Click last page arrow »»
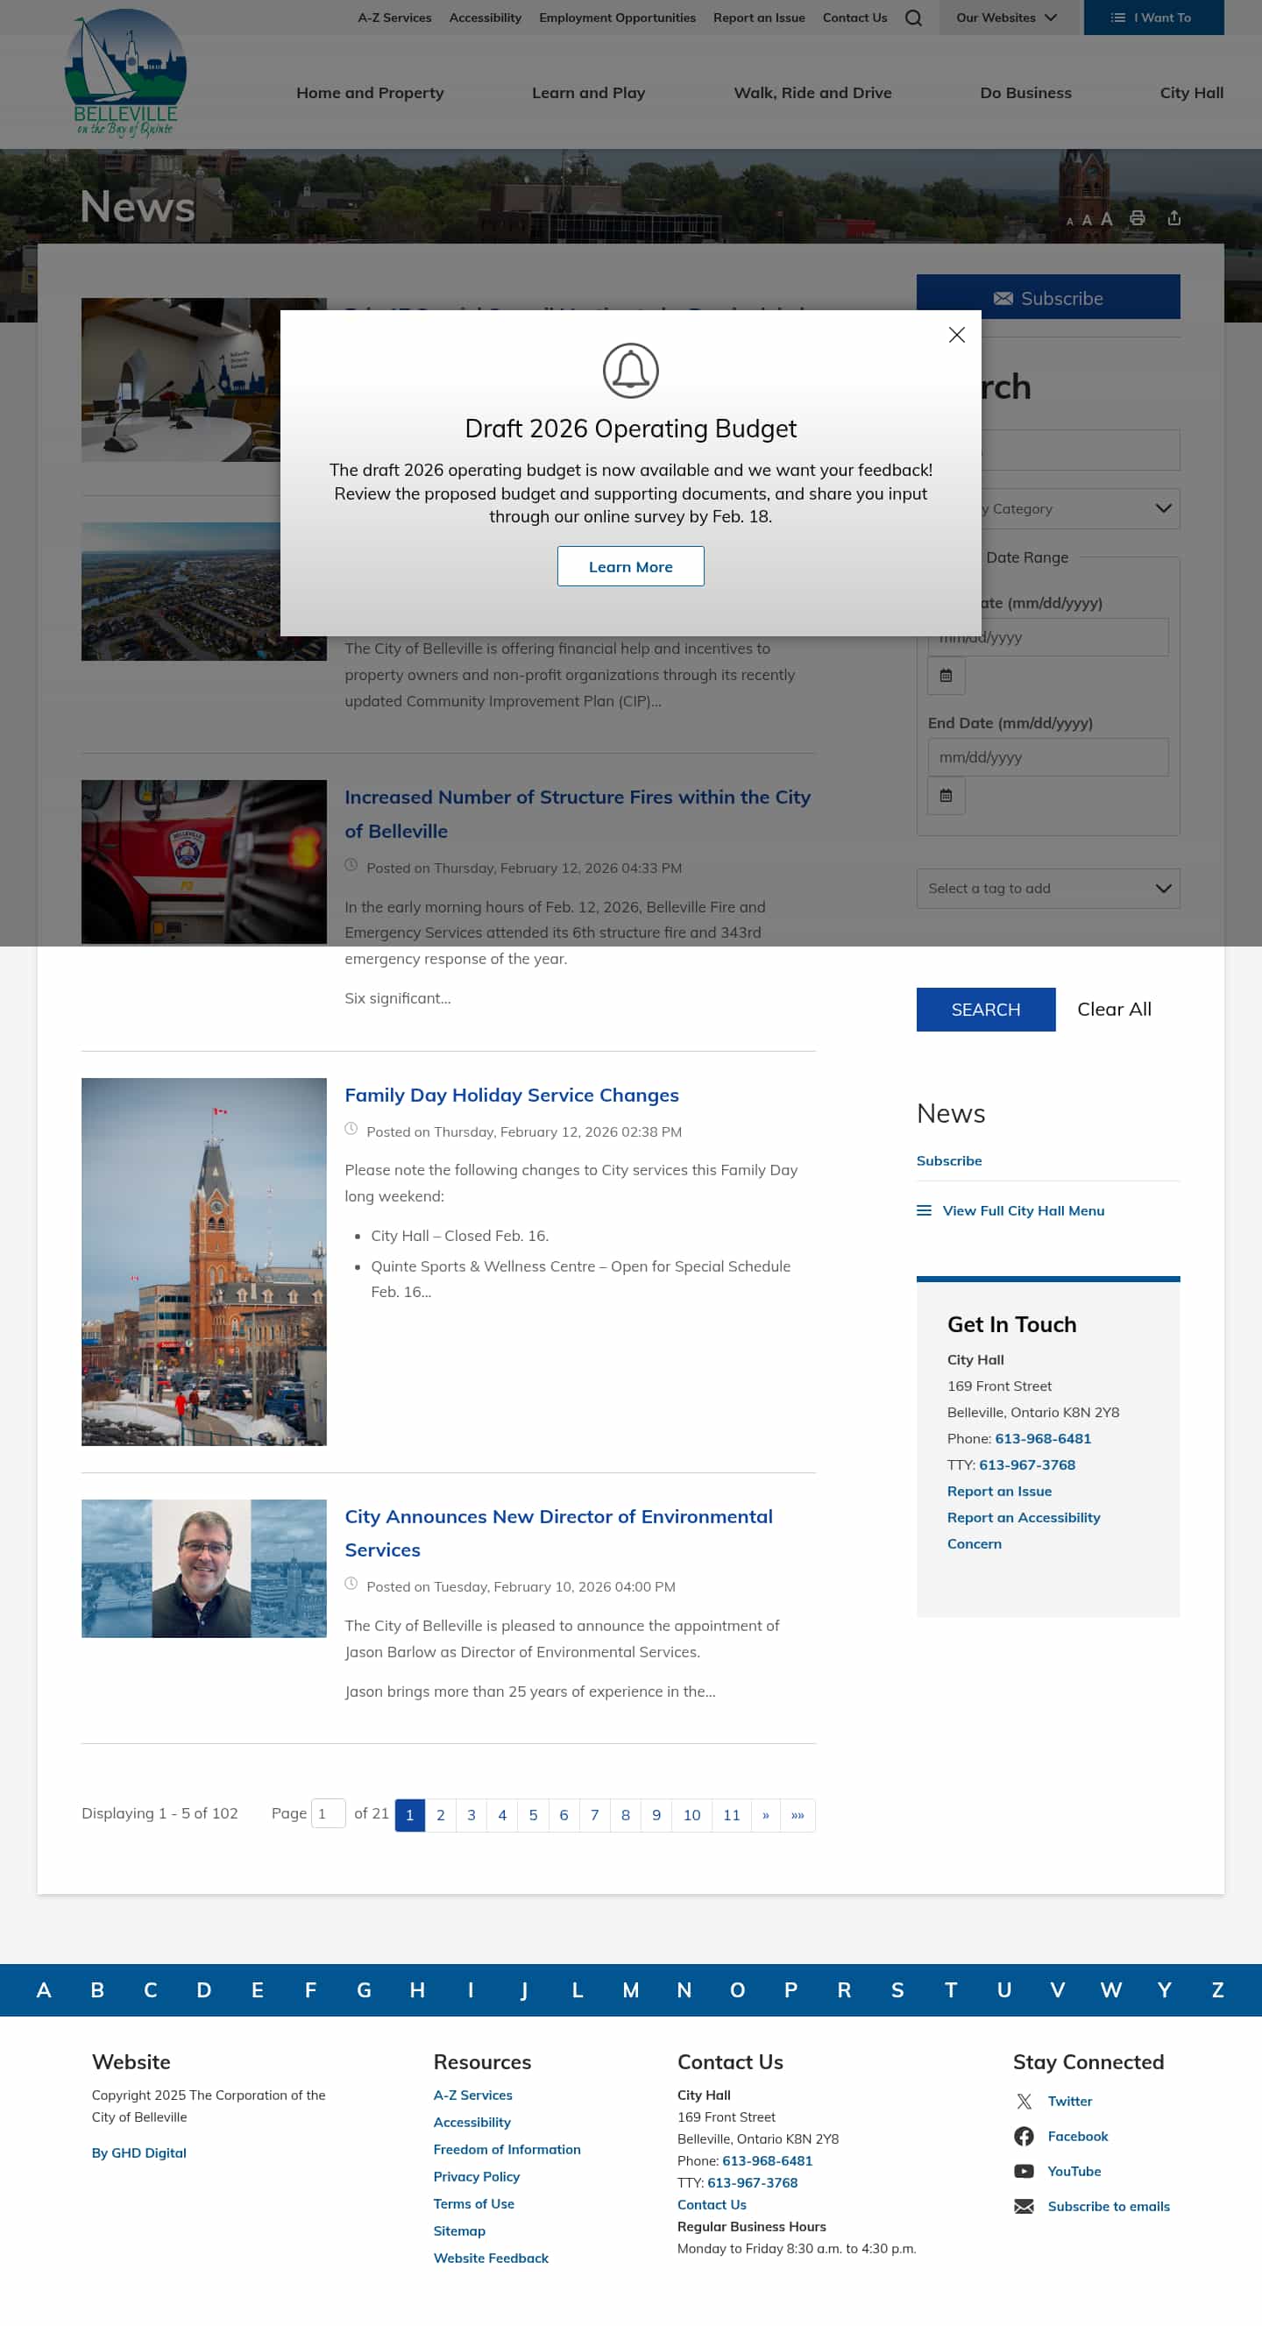The width and height of the screenshot is (1262, 2326). [798, 1815]
